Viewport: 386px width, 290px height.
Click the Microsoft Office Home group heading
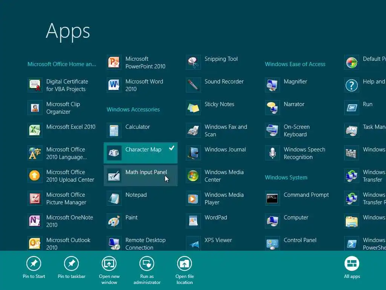click(62, 64)
